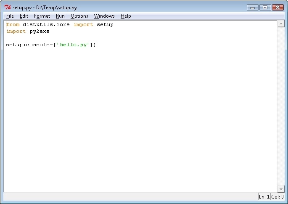The image size is (288, 204).
Task: Click the Tk feather icon in title bar
Action: 8,7
